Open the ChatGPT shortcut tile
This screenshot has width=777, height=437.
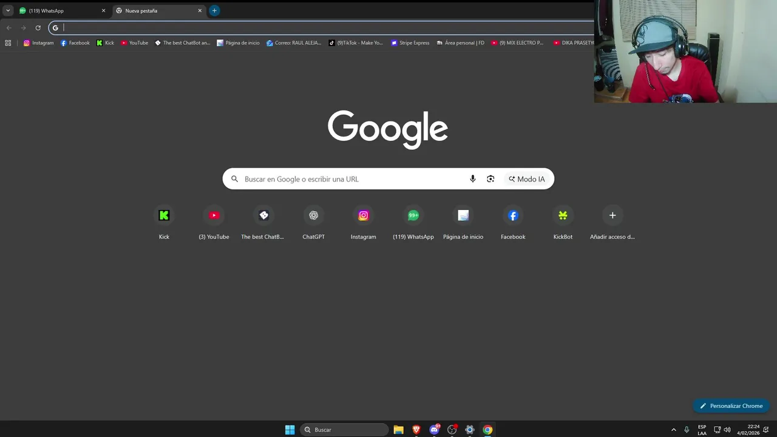tap(313, 223)
